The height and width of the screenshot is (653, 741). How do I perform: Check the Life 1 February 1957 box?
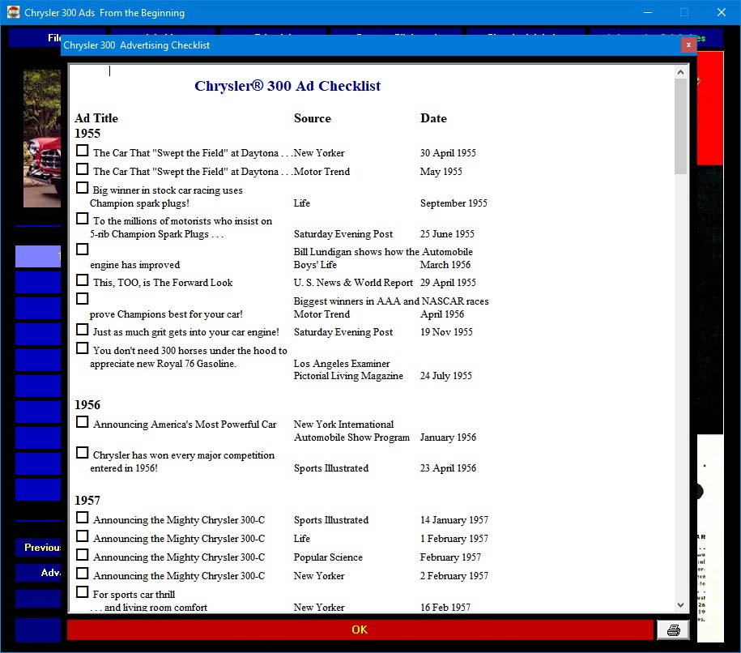[x=83, y=536]
